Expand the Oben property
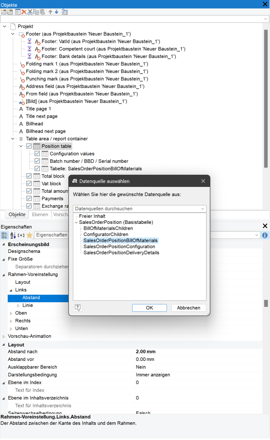 11,313
